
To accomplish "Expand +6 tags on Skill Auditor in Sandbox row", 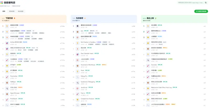I will [109, 42].
